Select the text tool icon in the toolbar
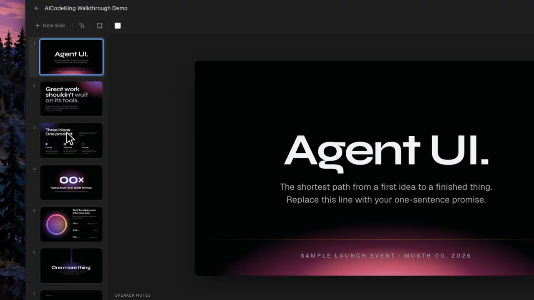Image resolution: width=534 pixels, height=300 pixels. 82,26
